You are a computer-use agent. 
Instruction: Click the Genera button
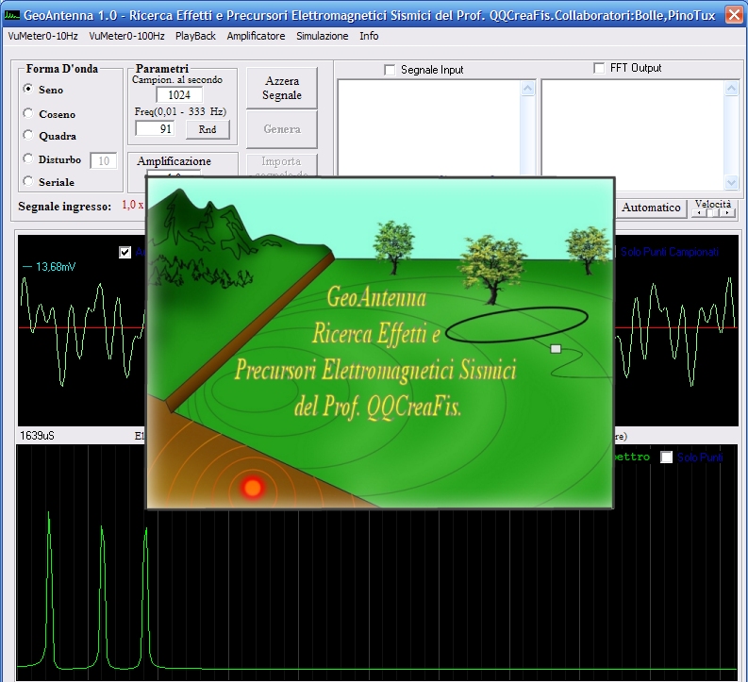coord(282,129)
